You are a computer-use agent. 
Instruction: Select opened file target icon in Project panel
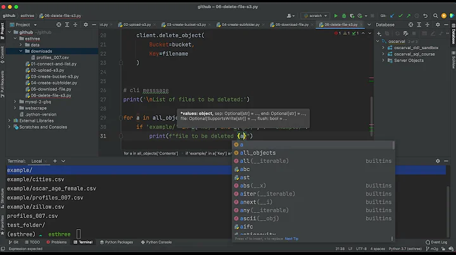[x=59, y=25]
